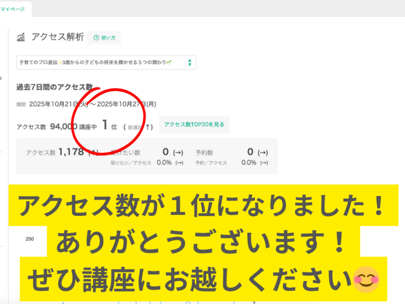Click the question mark icon beside 使い方

click(96, 38)
